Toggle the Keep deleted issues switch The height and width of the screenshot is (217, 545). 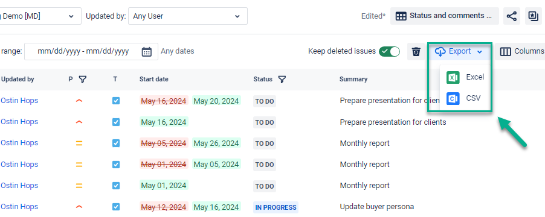click(x=389, y=52)
